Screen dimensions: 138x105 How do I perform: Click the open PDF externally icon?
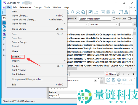click(108, 80)
